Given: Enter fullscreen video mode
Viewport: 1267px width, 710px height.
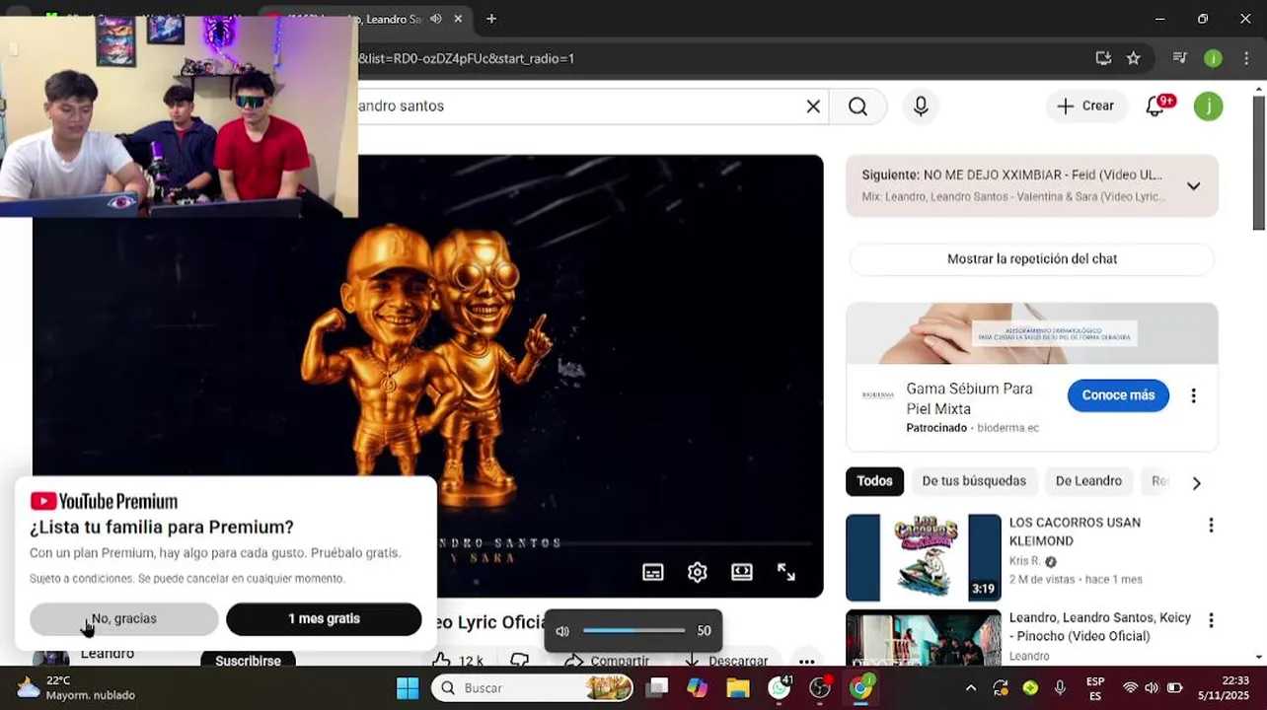Looking at the screenshot, I should tap(786, 572).
